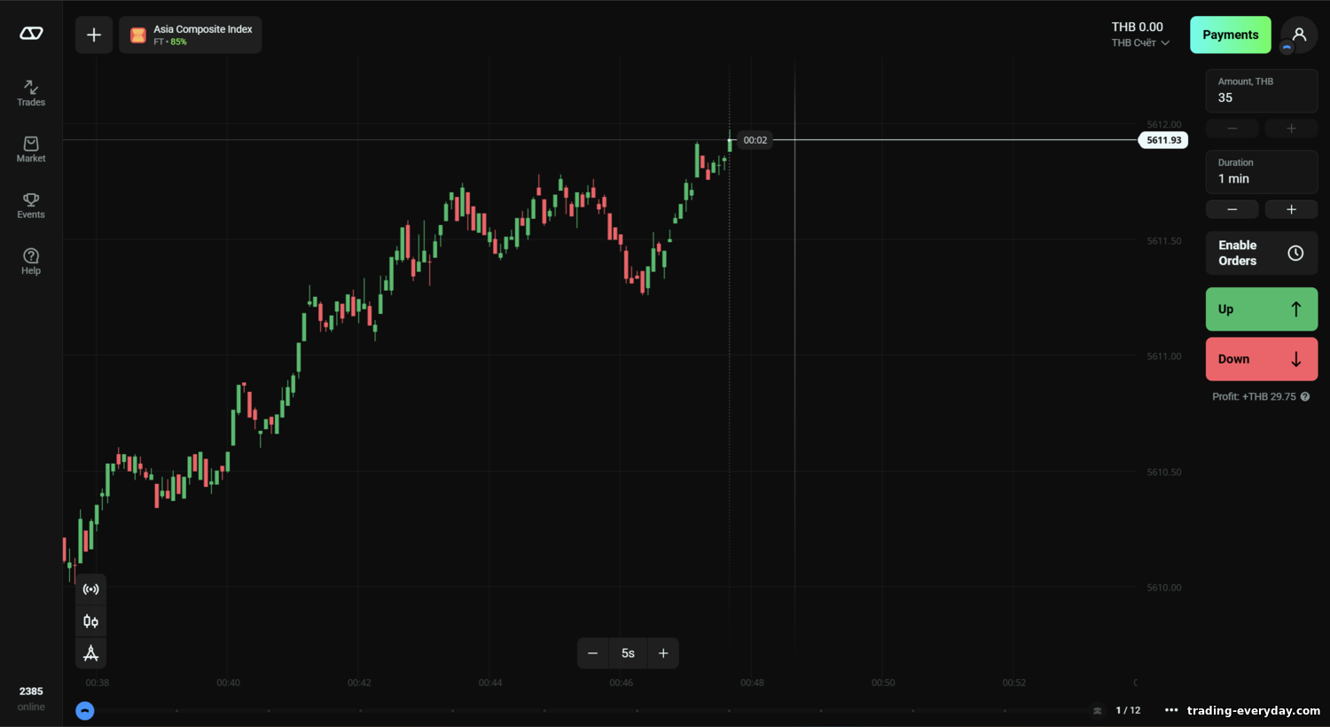Click the blue progress marker icon
The image size is (1330, 727).
pos(85,710)
